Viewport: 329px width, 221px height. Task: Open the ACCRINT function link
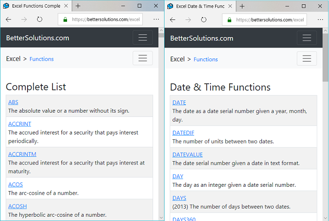(19, 124)
